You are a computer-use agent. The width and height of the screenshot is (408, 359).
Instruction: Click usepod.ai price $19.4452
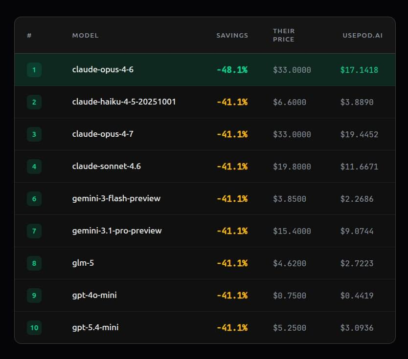[x=360, y=134]
